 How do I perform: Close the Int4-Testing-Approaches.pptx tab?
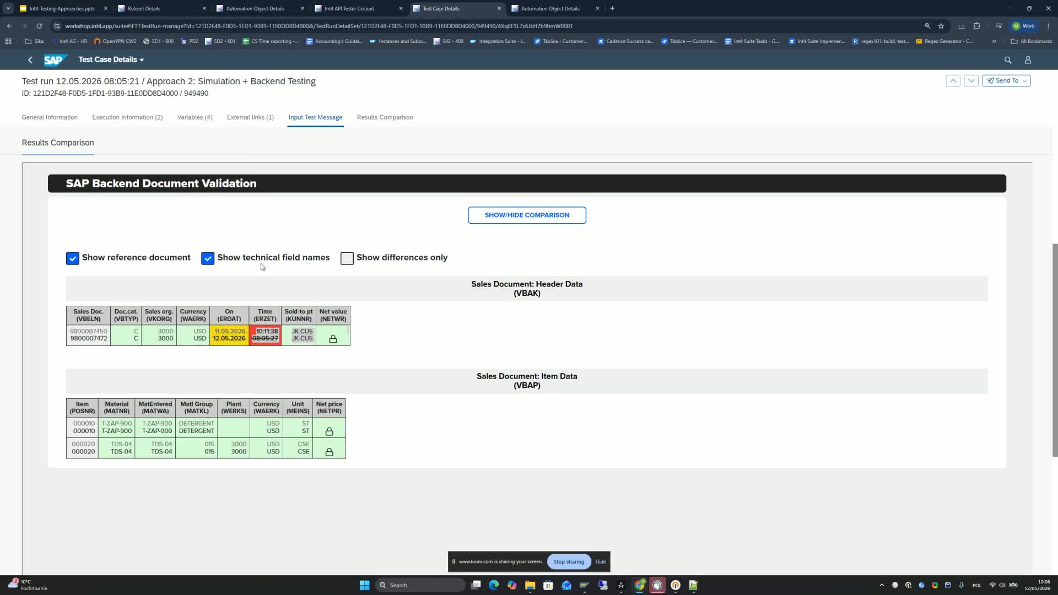click(105, 8)
